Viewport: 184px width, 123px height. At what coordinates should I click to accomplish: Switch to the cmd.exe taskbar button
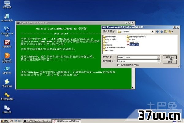point(37,121)
